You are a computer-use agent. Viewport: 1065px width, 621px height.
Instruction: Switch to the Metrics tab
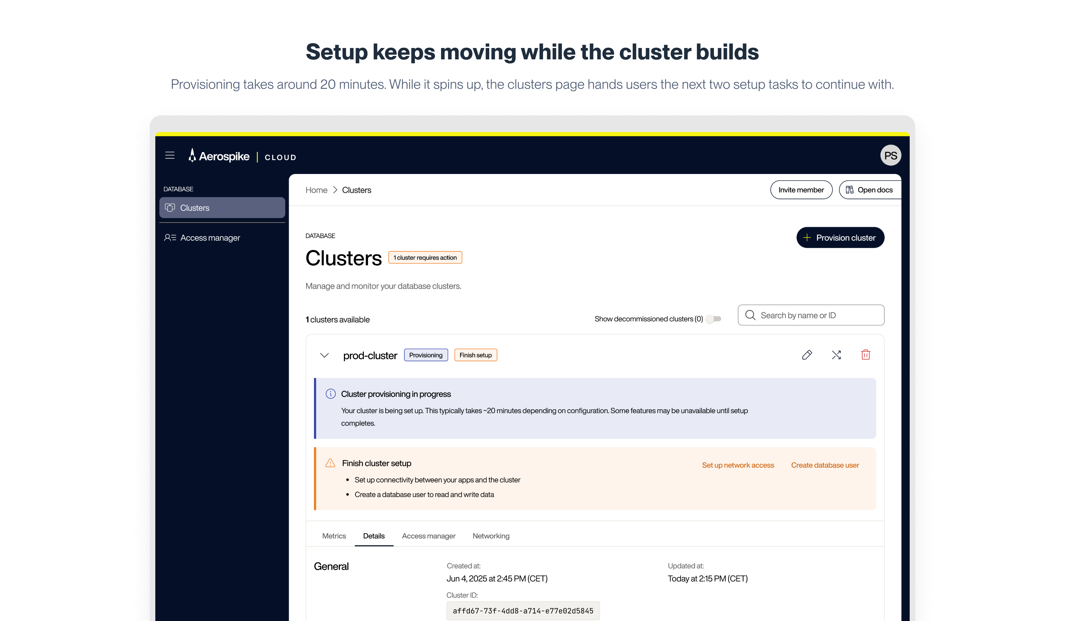334,536
